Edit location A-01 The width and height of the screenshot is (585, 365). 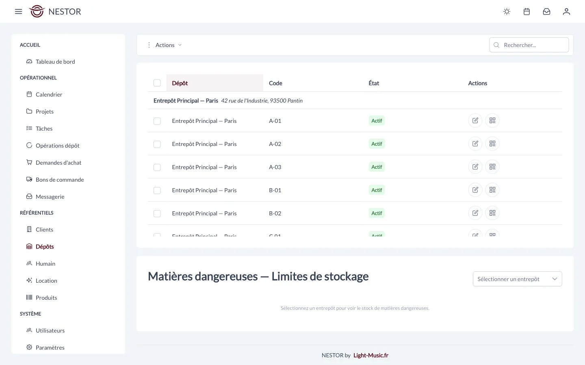[x=475, y=120]
